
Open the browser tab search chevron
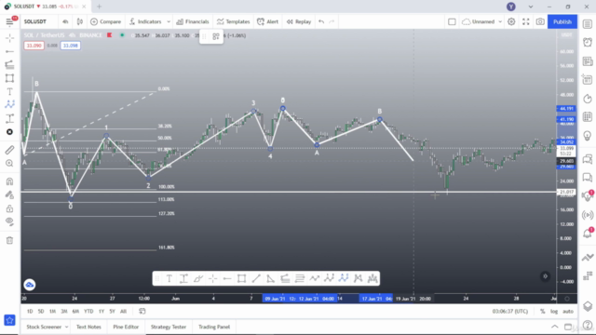(531, 7)
